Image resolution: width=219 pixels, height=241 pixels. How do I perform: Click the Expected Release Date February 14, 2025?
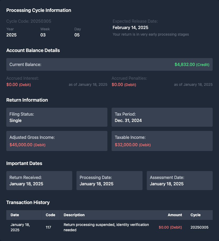[130, 27]
